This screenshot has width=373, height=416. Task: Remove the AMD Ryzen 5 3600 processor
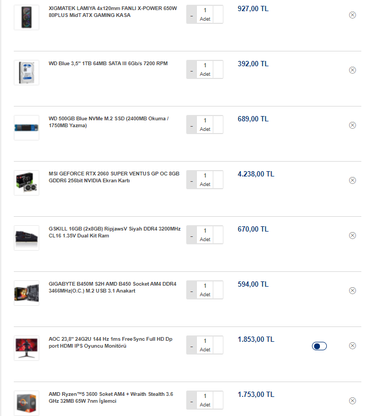point(352,401)
